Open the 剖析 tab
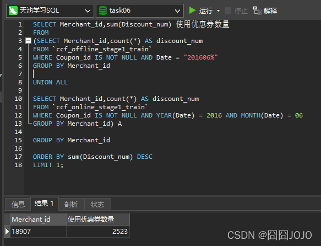This screenshot has height=246, width=321. (x=71, y=204)
